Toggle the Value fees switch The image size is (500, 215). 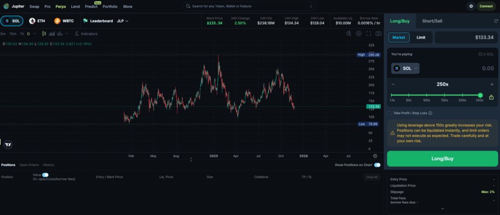coord(45,175)
